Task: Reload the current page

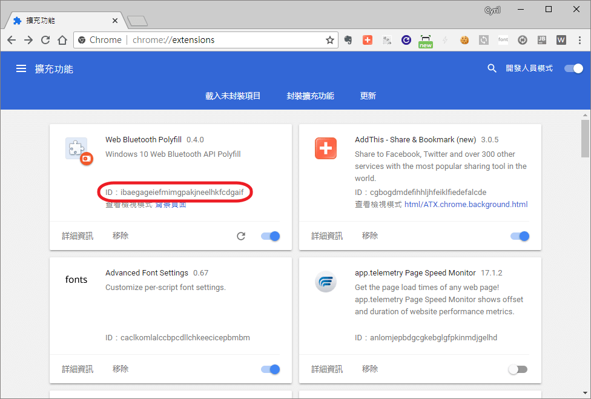Action: click(x=45, y=40)
